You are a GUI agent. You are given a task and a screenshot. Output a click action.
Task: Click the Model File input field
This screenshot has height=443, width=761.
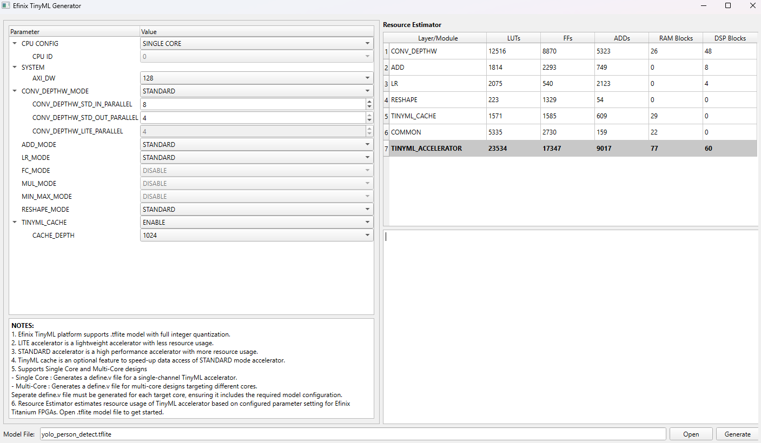click(x=353, y=434)
